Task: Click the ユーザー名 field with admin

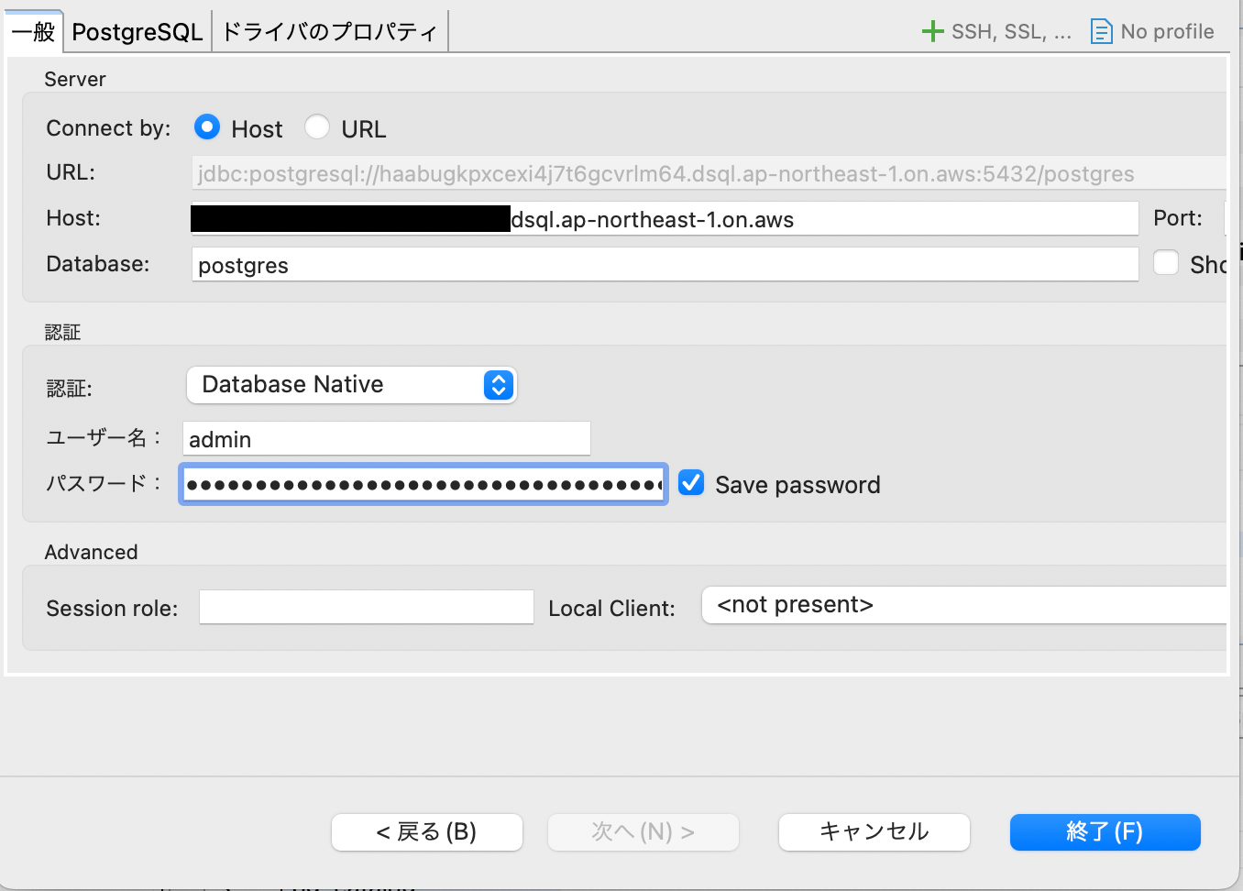Action: pos(387,439)
